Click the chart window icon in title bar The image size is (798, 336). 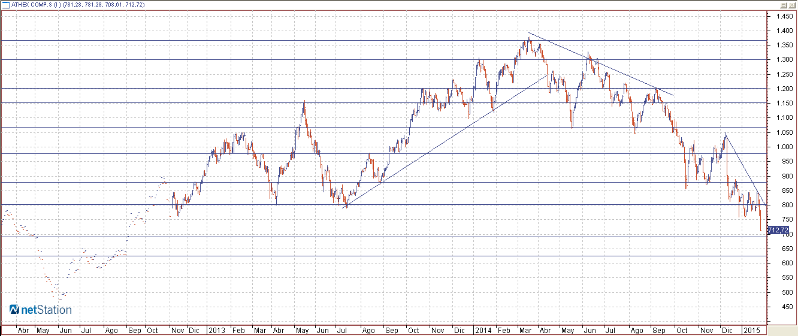(6, 4)
